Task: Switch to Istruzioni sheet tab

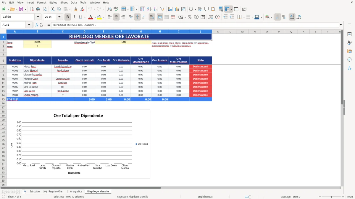Action: [35, 191]
